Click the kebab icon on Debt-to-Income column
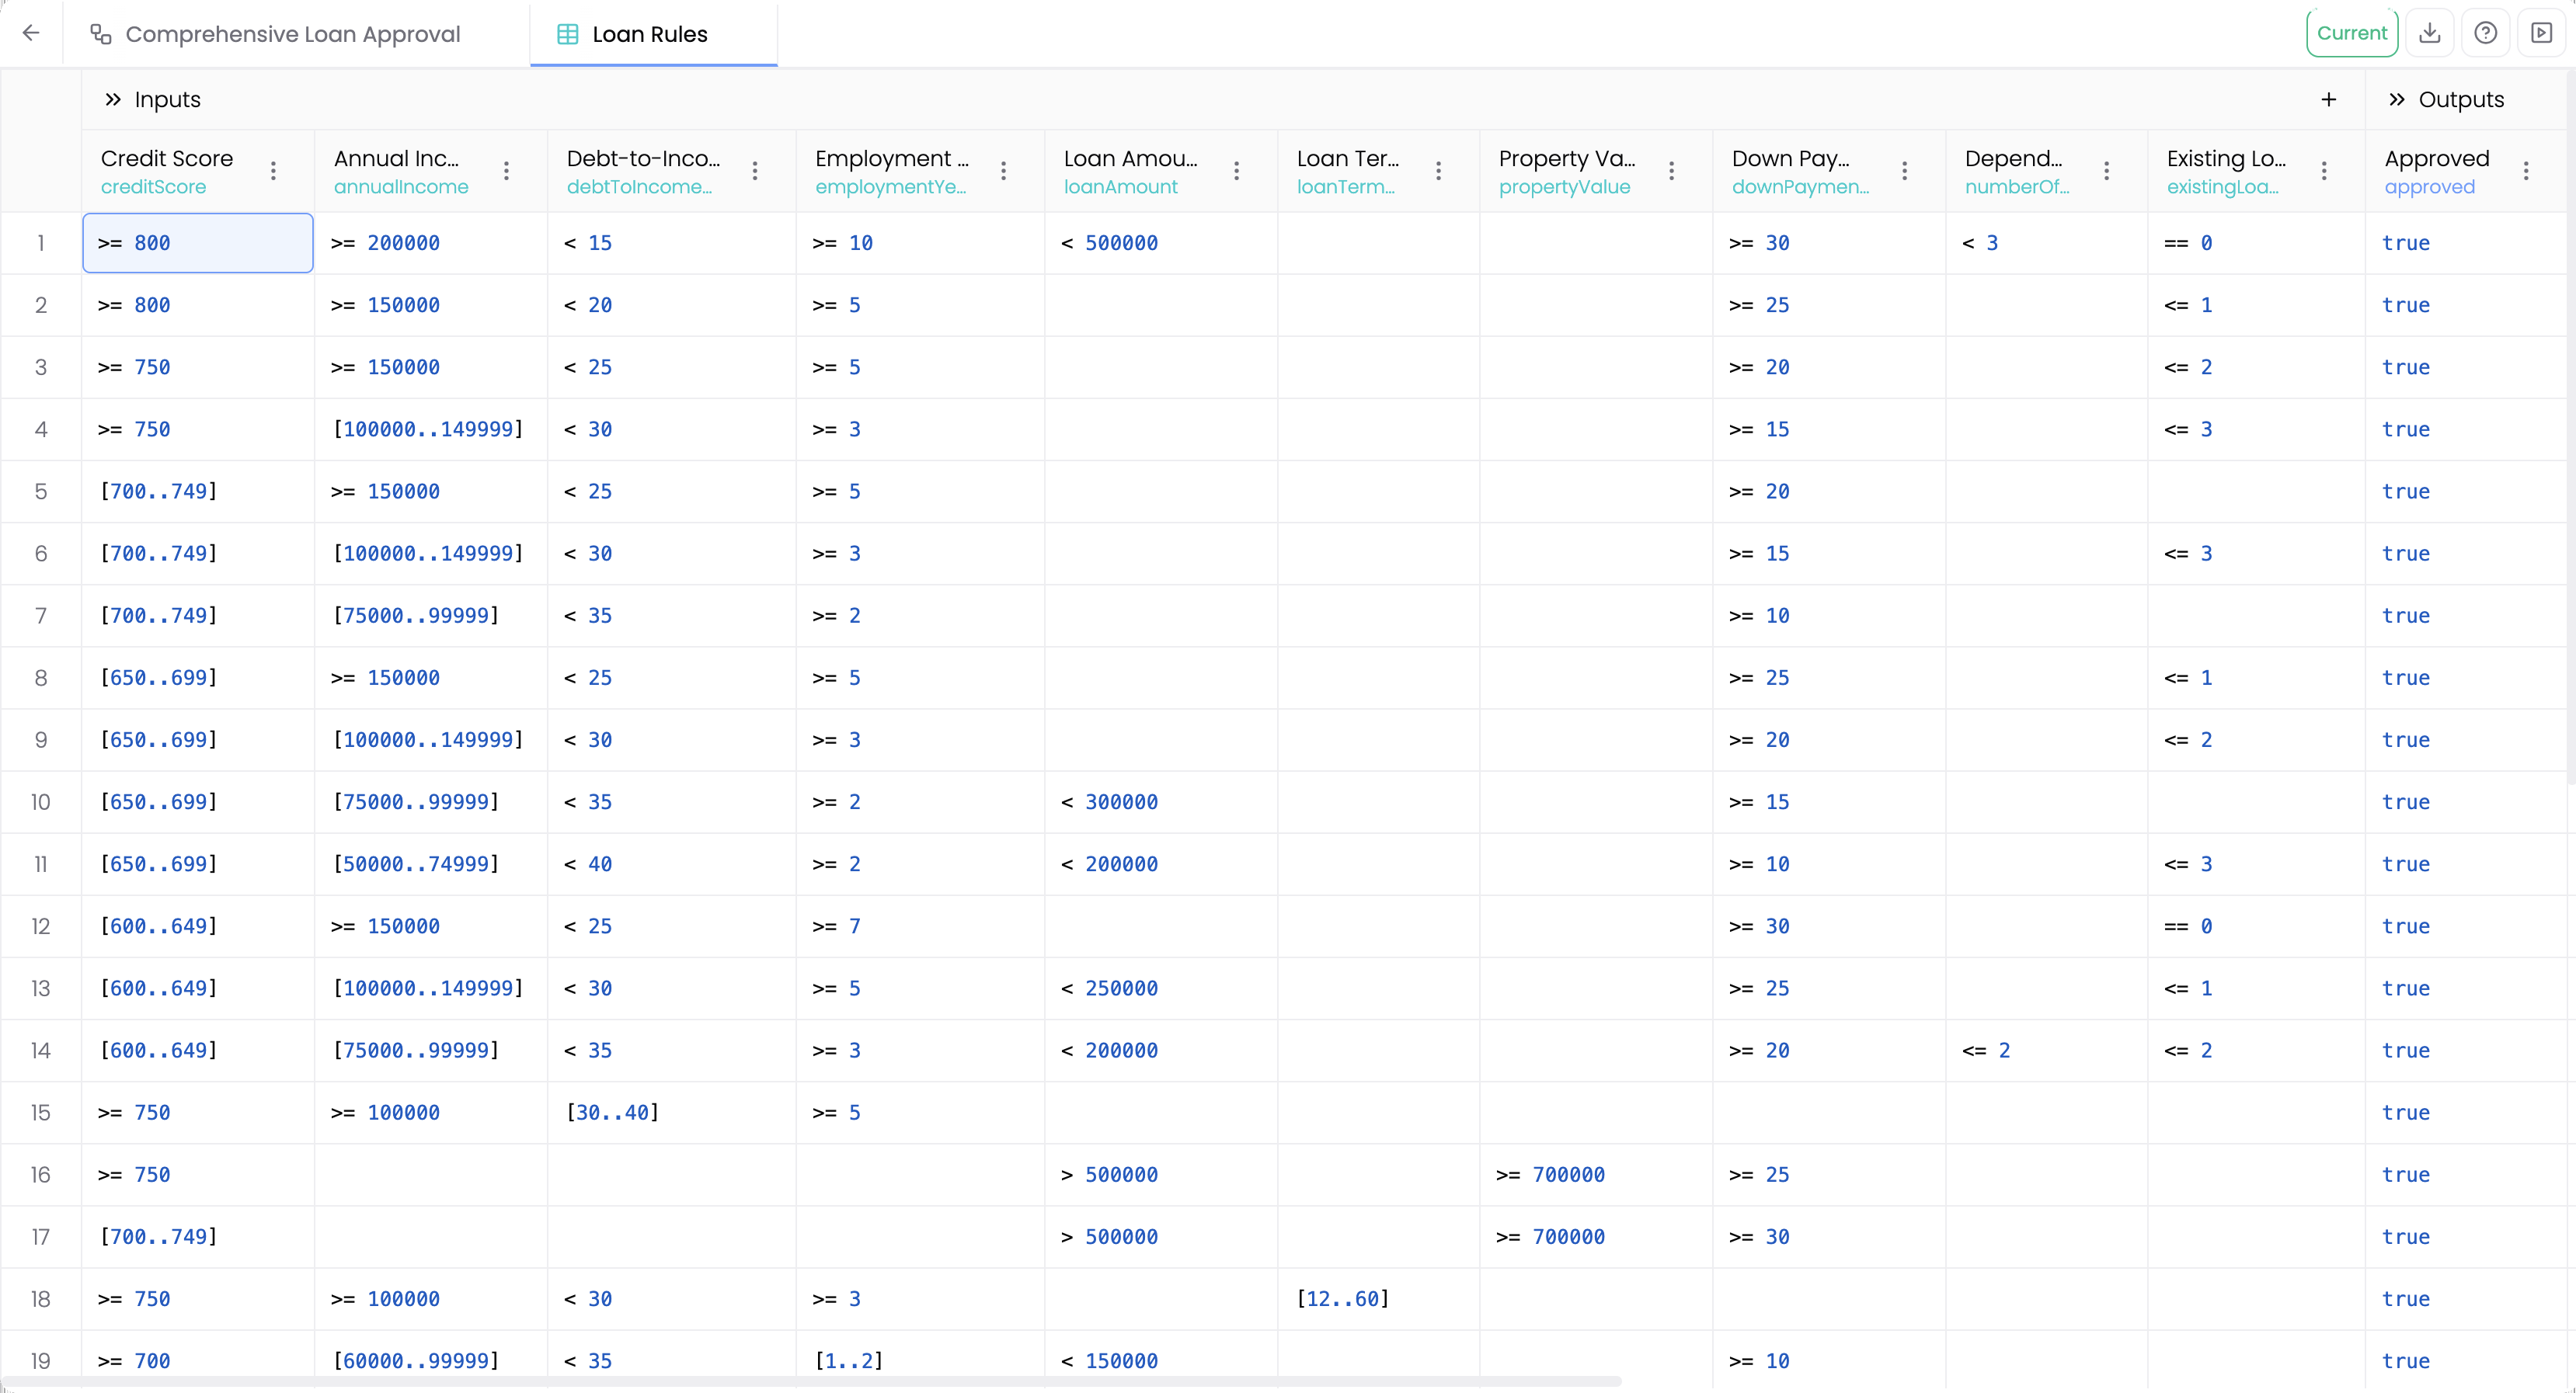 tap(755, 171)
